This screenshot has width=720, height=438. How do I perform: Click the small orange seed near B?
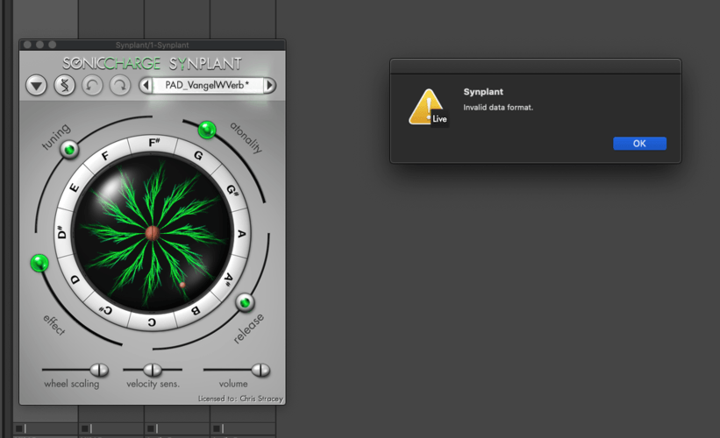[182, 286]
